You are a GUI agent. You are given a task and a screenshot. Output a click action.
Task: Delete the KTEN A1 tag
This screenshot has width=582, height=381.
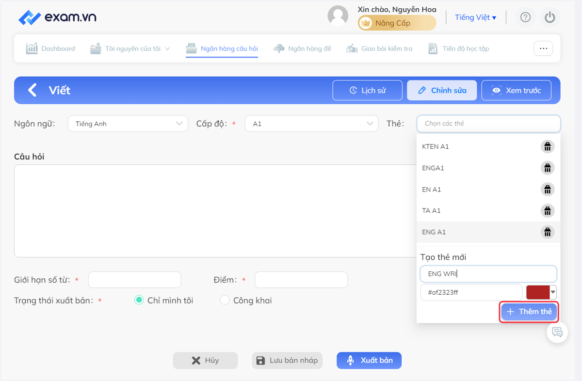coord(548,146)
